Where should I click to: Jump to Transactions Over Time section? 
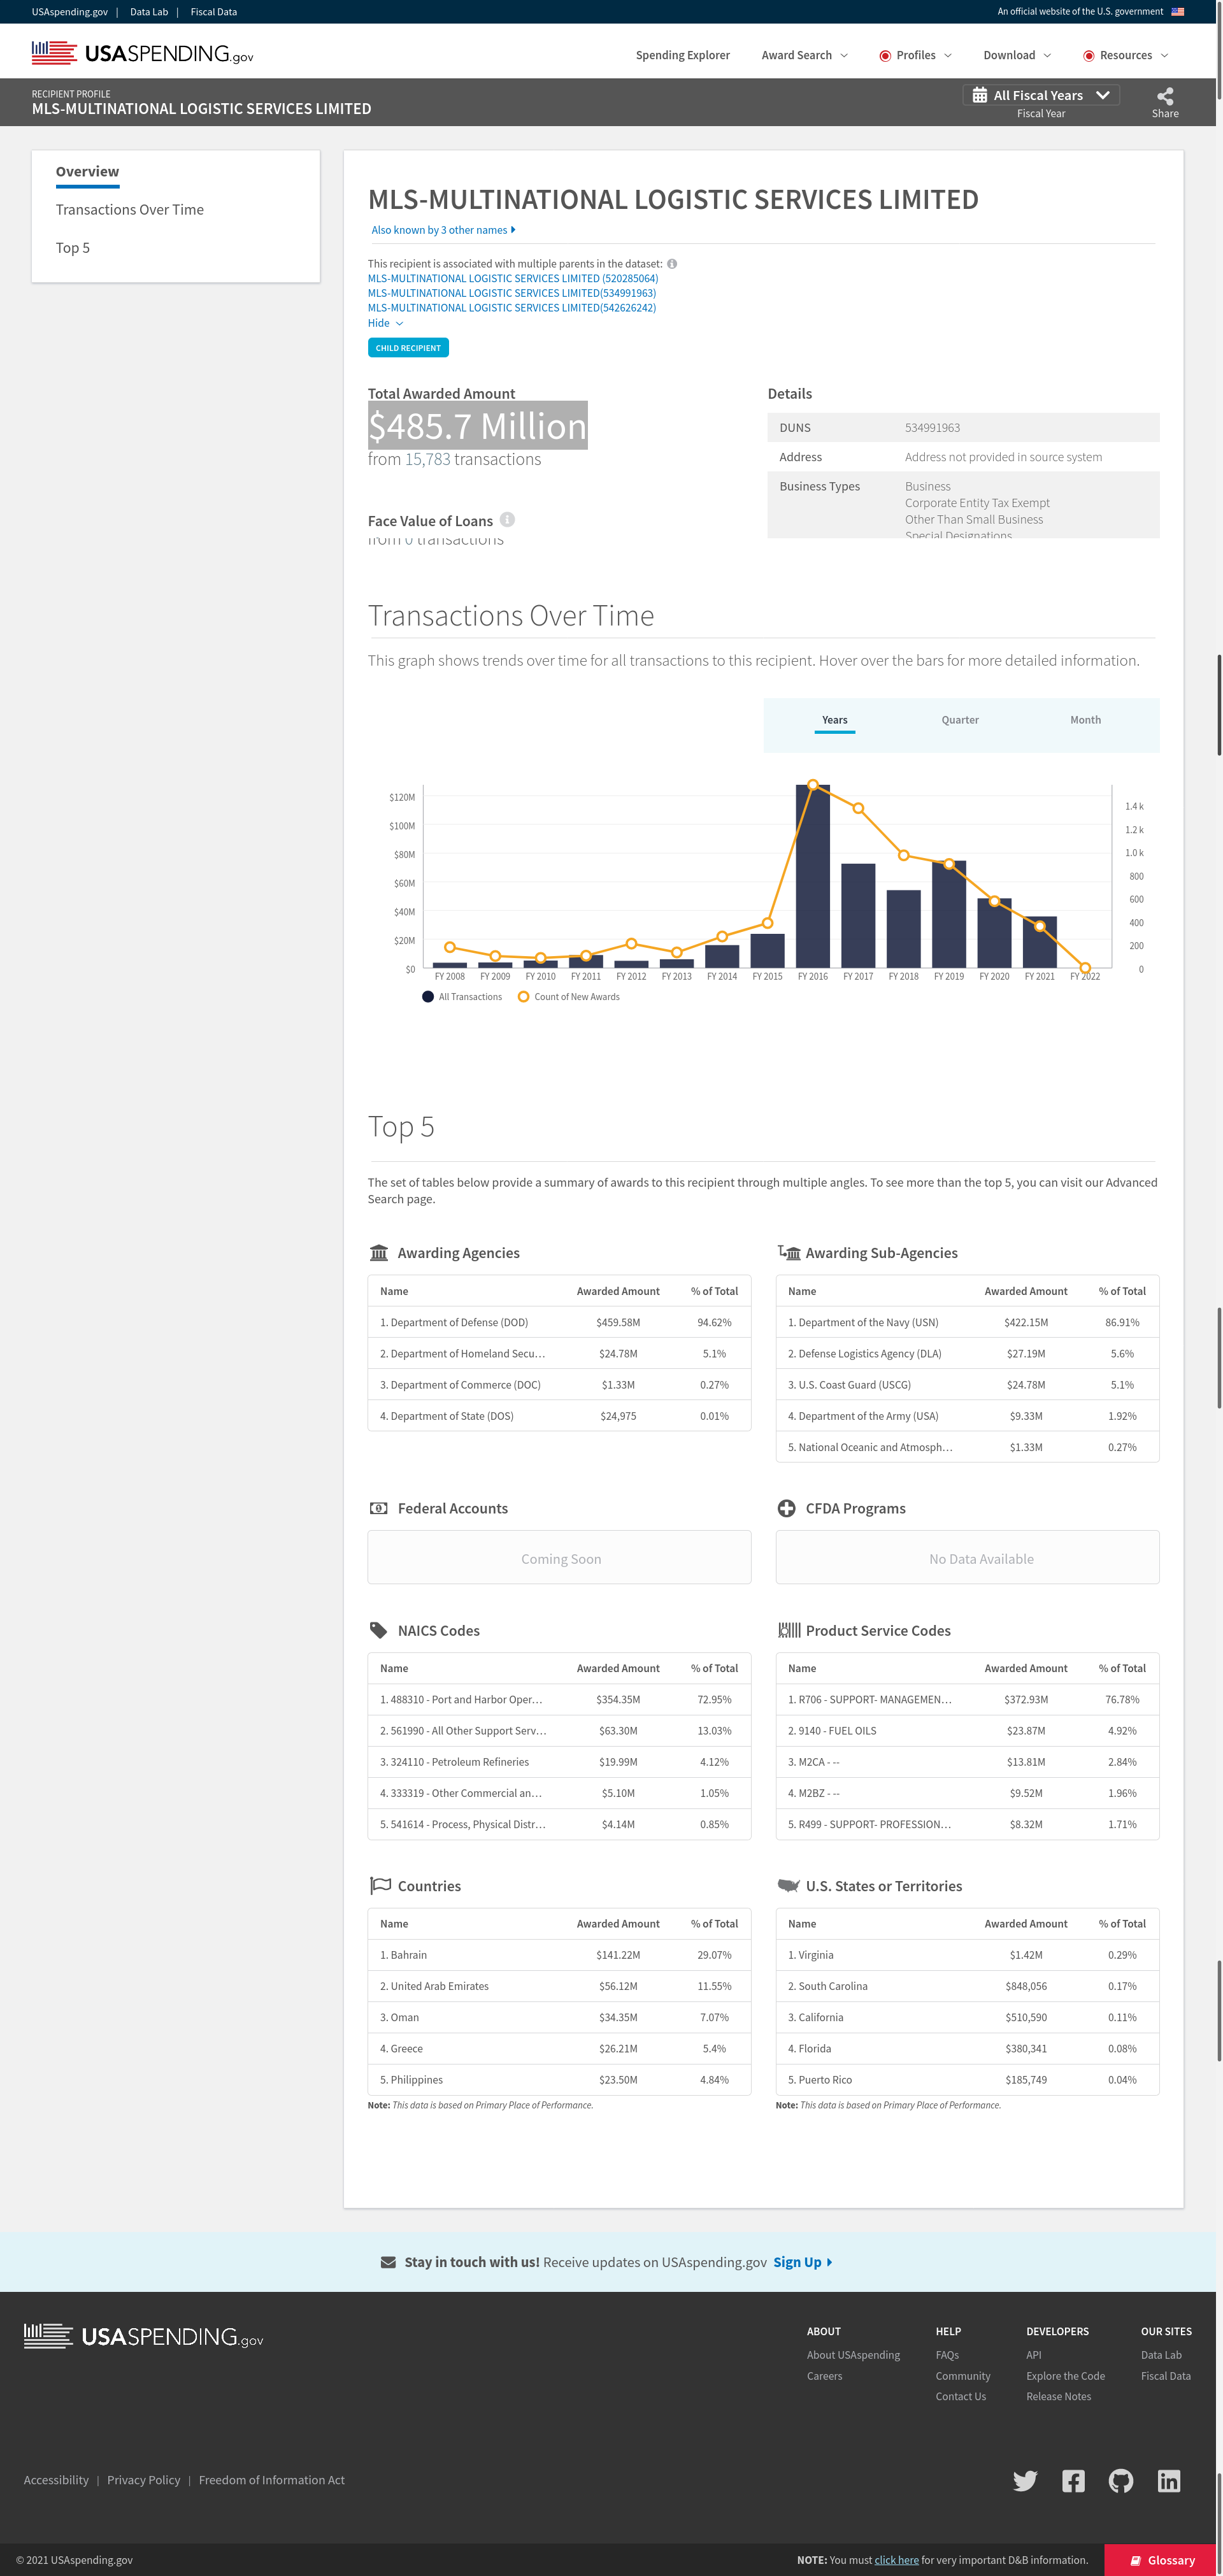pyautogui.click(x=130, y=209)
